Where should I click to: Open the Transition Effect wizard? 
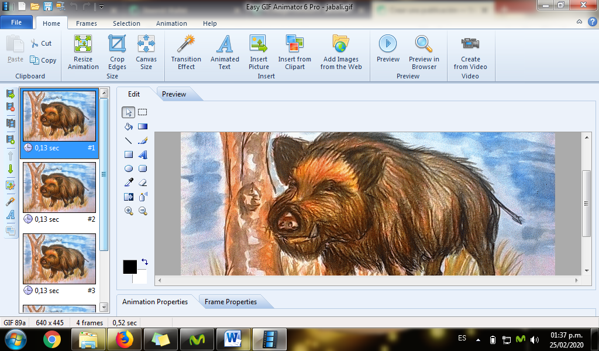tap(186, 52)
